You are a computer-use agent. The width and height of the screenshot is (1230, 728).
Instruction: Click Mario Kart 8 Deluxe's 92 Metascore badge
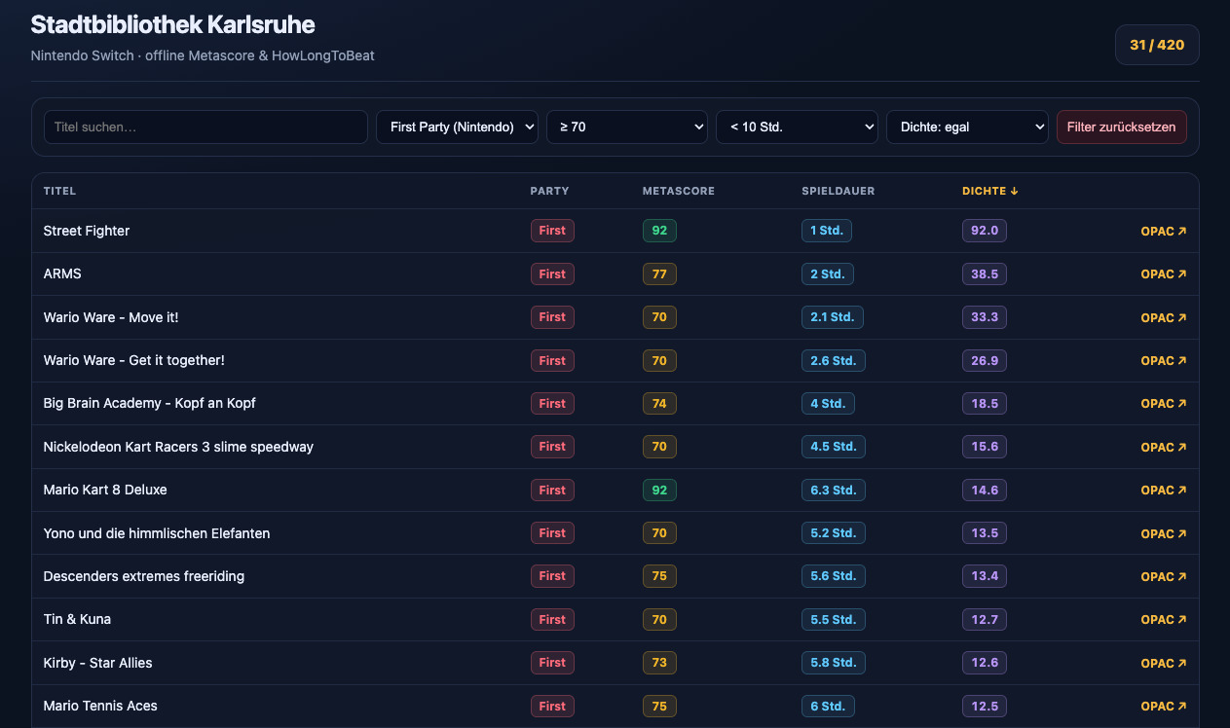[x=659, y=490]
